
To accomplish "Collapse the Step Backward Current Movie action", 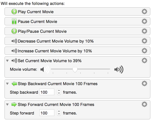I will pos(7,84).
